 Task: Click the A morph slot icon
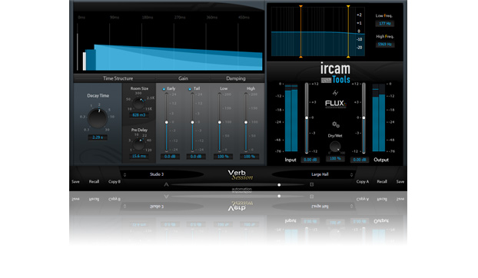[x=166, y=184]
